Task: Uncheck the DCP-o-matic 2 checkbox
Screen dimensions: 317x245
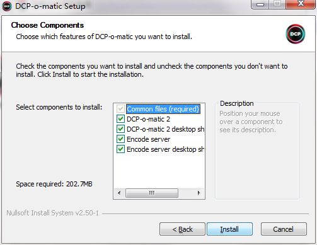Action: [x=120, y=119]
